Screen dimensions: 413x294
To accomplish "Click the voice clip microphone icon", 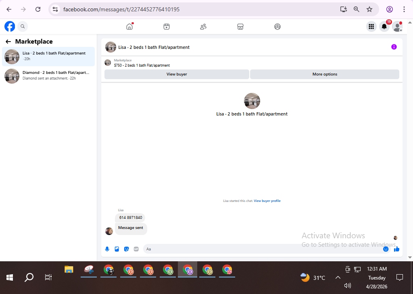I will click(107, 249).
